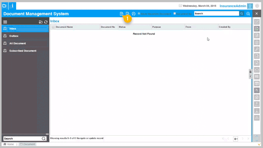Image resolution: width=263 pixels, height=148 pixels.
Task: Click the sidebar search magnifier icon
Action: (43, 139)
